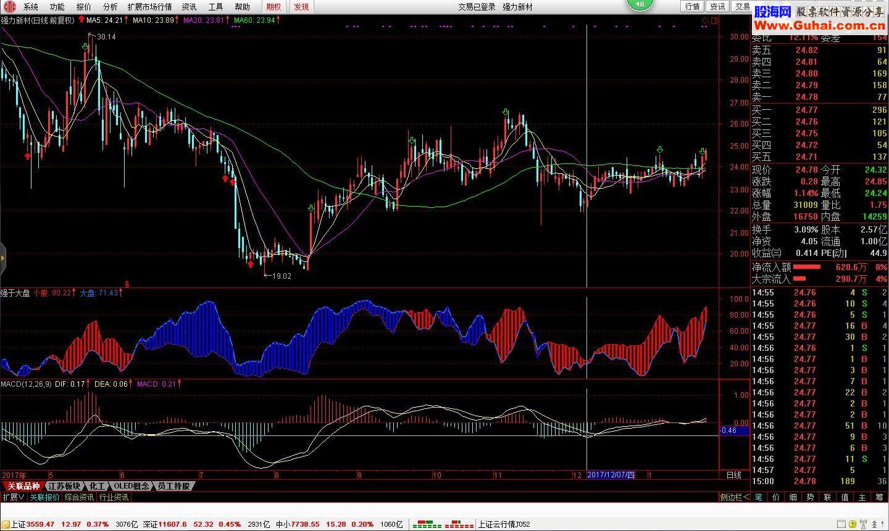Click the 中小 index value 7738.55
Image resolution: width=889 pixels, height=531 pixels.
(x=305, y=524)
